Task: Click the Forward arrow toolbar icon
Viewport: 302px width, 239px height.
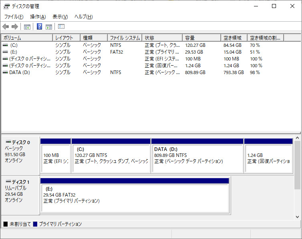Action: (x=15, y=27)
